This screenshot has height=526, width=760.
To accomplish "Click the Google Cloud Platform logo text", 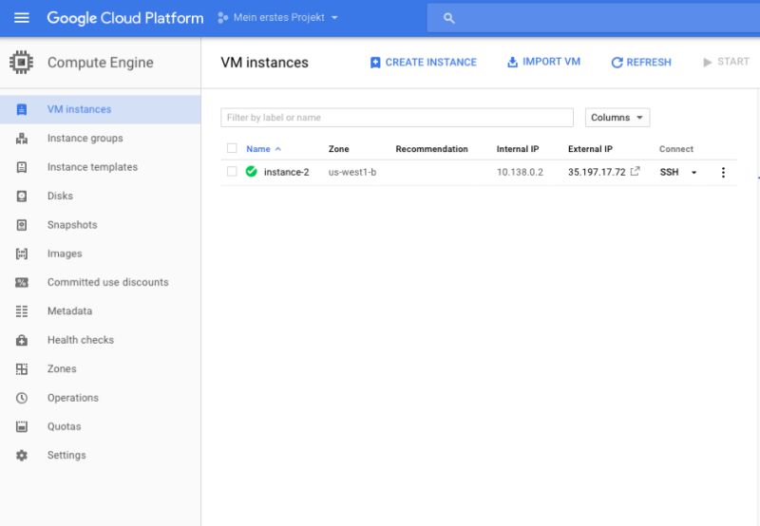I will tap(125, 18).
